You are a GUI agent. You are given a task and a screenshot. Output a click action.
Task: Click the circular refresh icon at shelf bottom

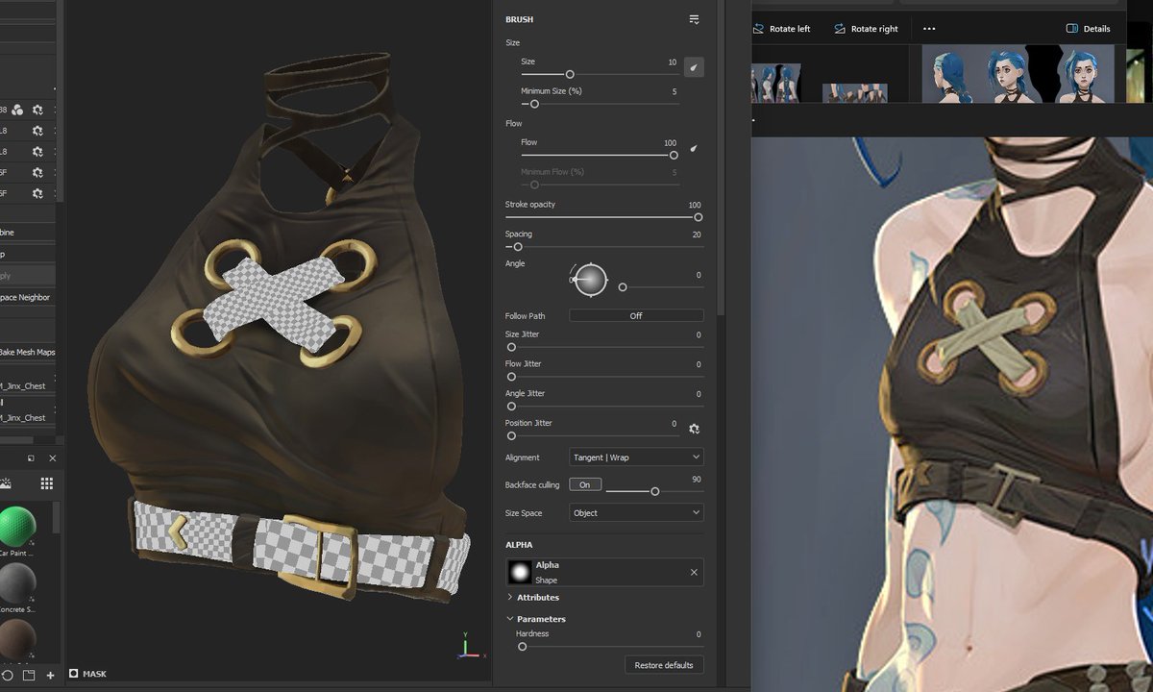tap(8, 676)
